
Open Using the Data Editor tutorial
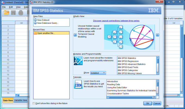coord(117,88)
